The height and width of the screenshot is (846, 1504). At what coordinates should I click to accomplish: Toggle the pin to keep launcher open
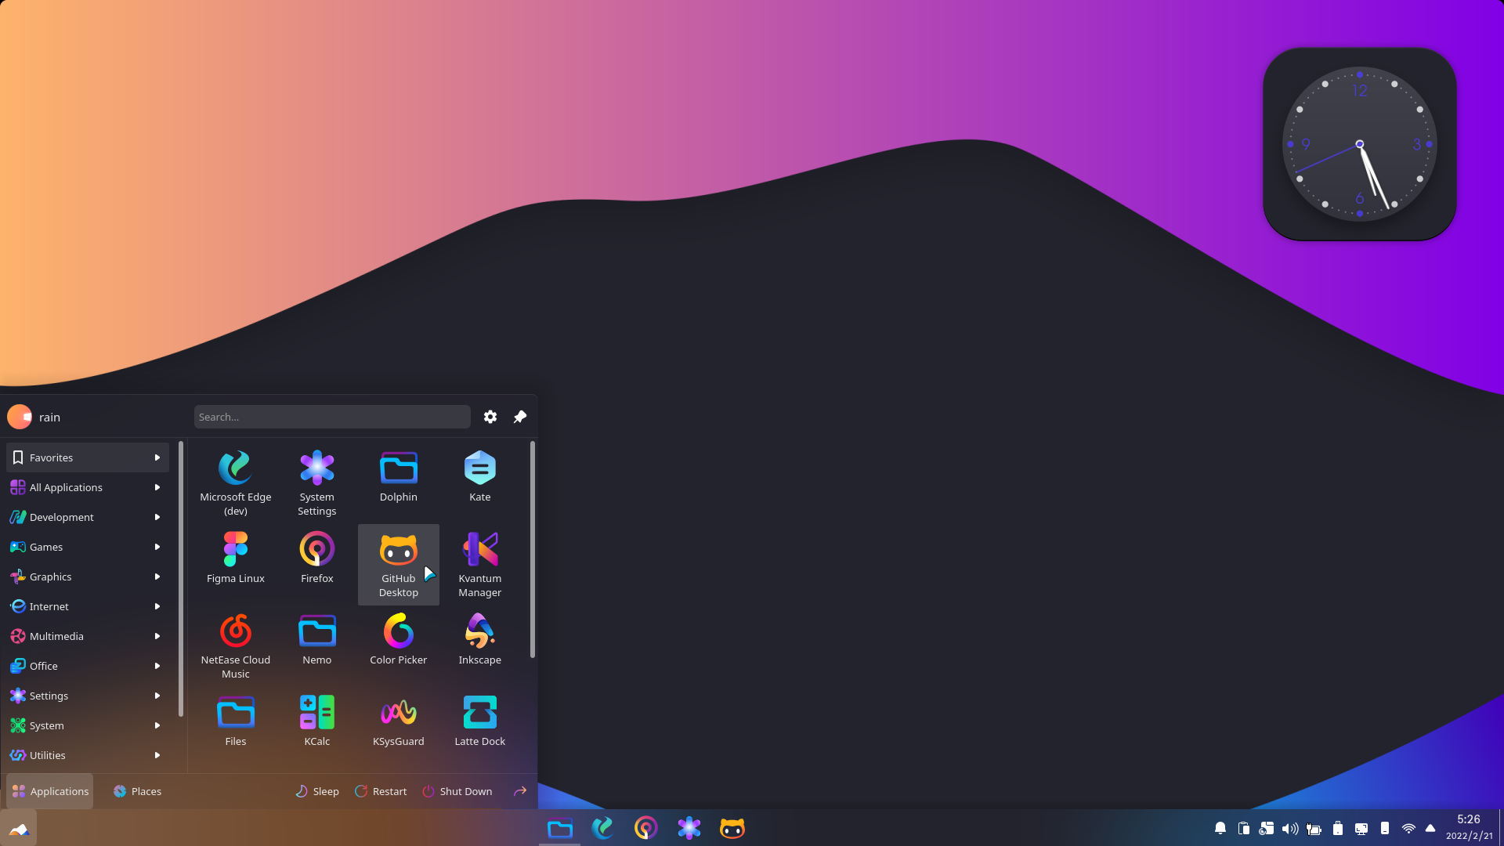[520, 417]
